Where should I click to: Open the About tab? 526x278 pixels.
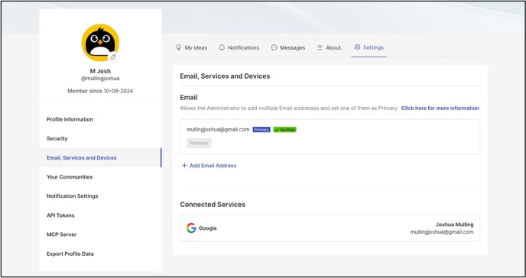tap(330, 47)
